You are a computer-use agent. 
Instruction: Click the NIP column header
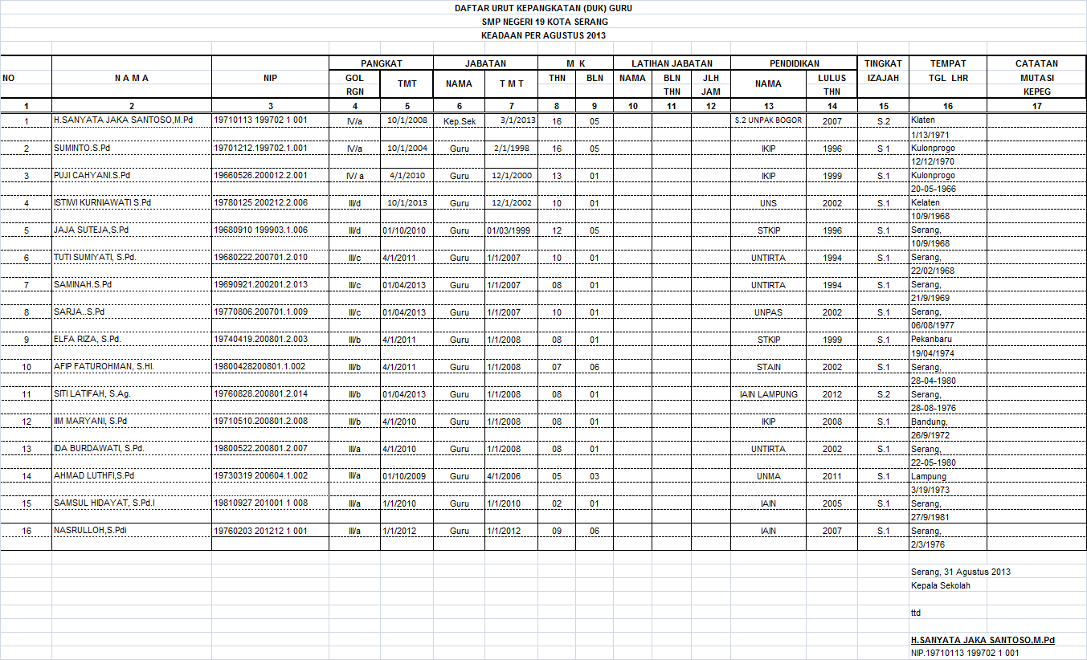270,78
